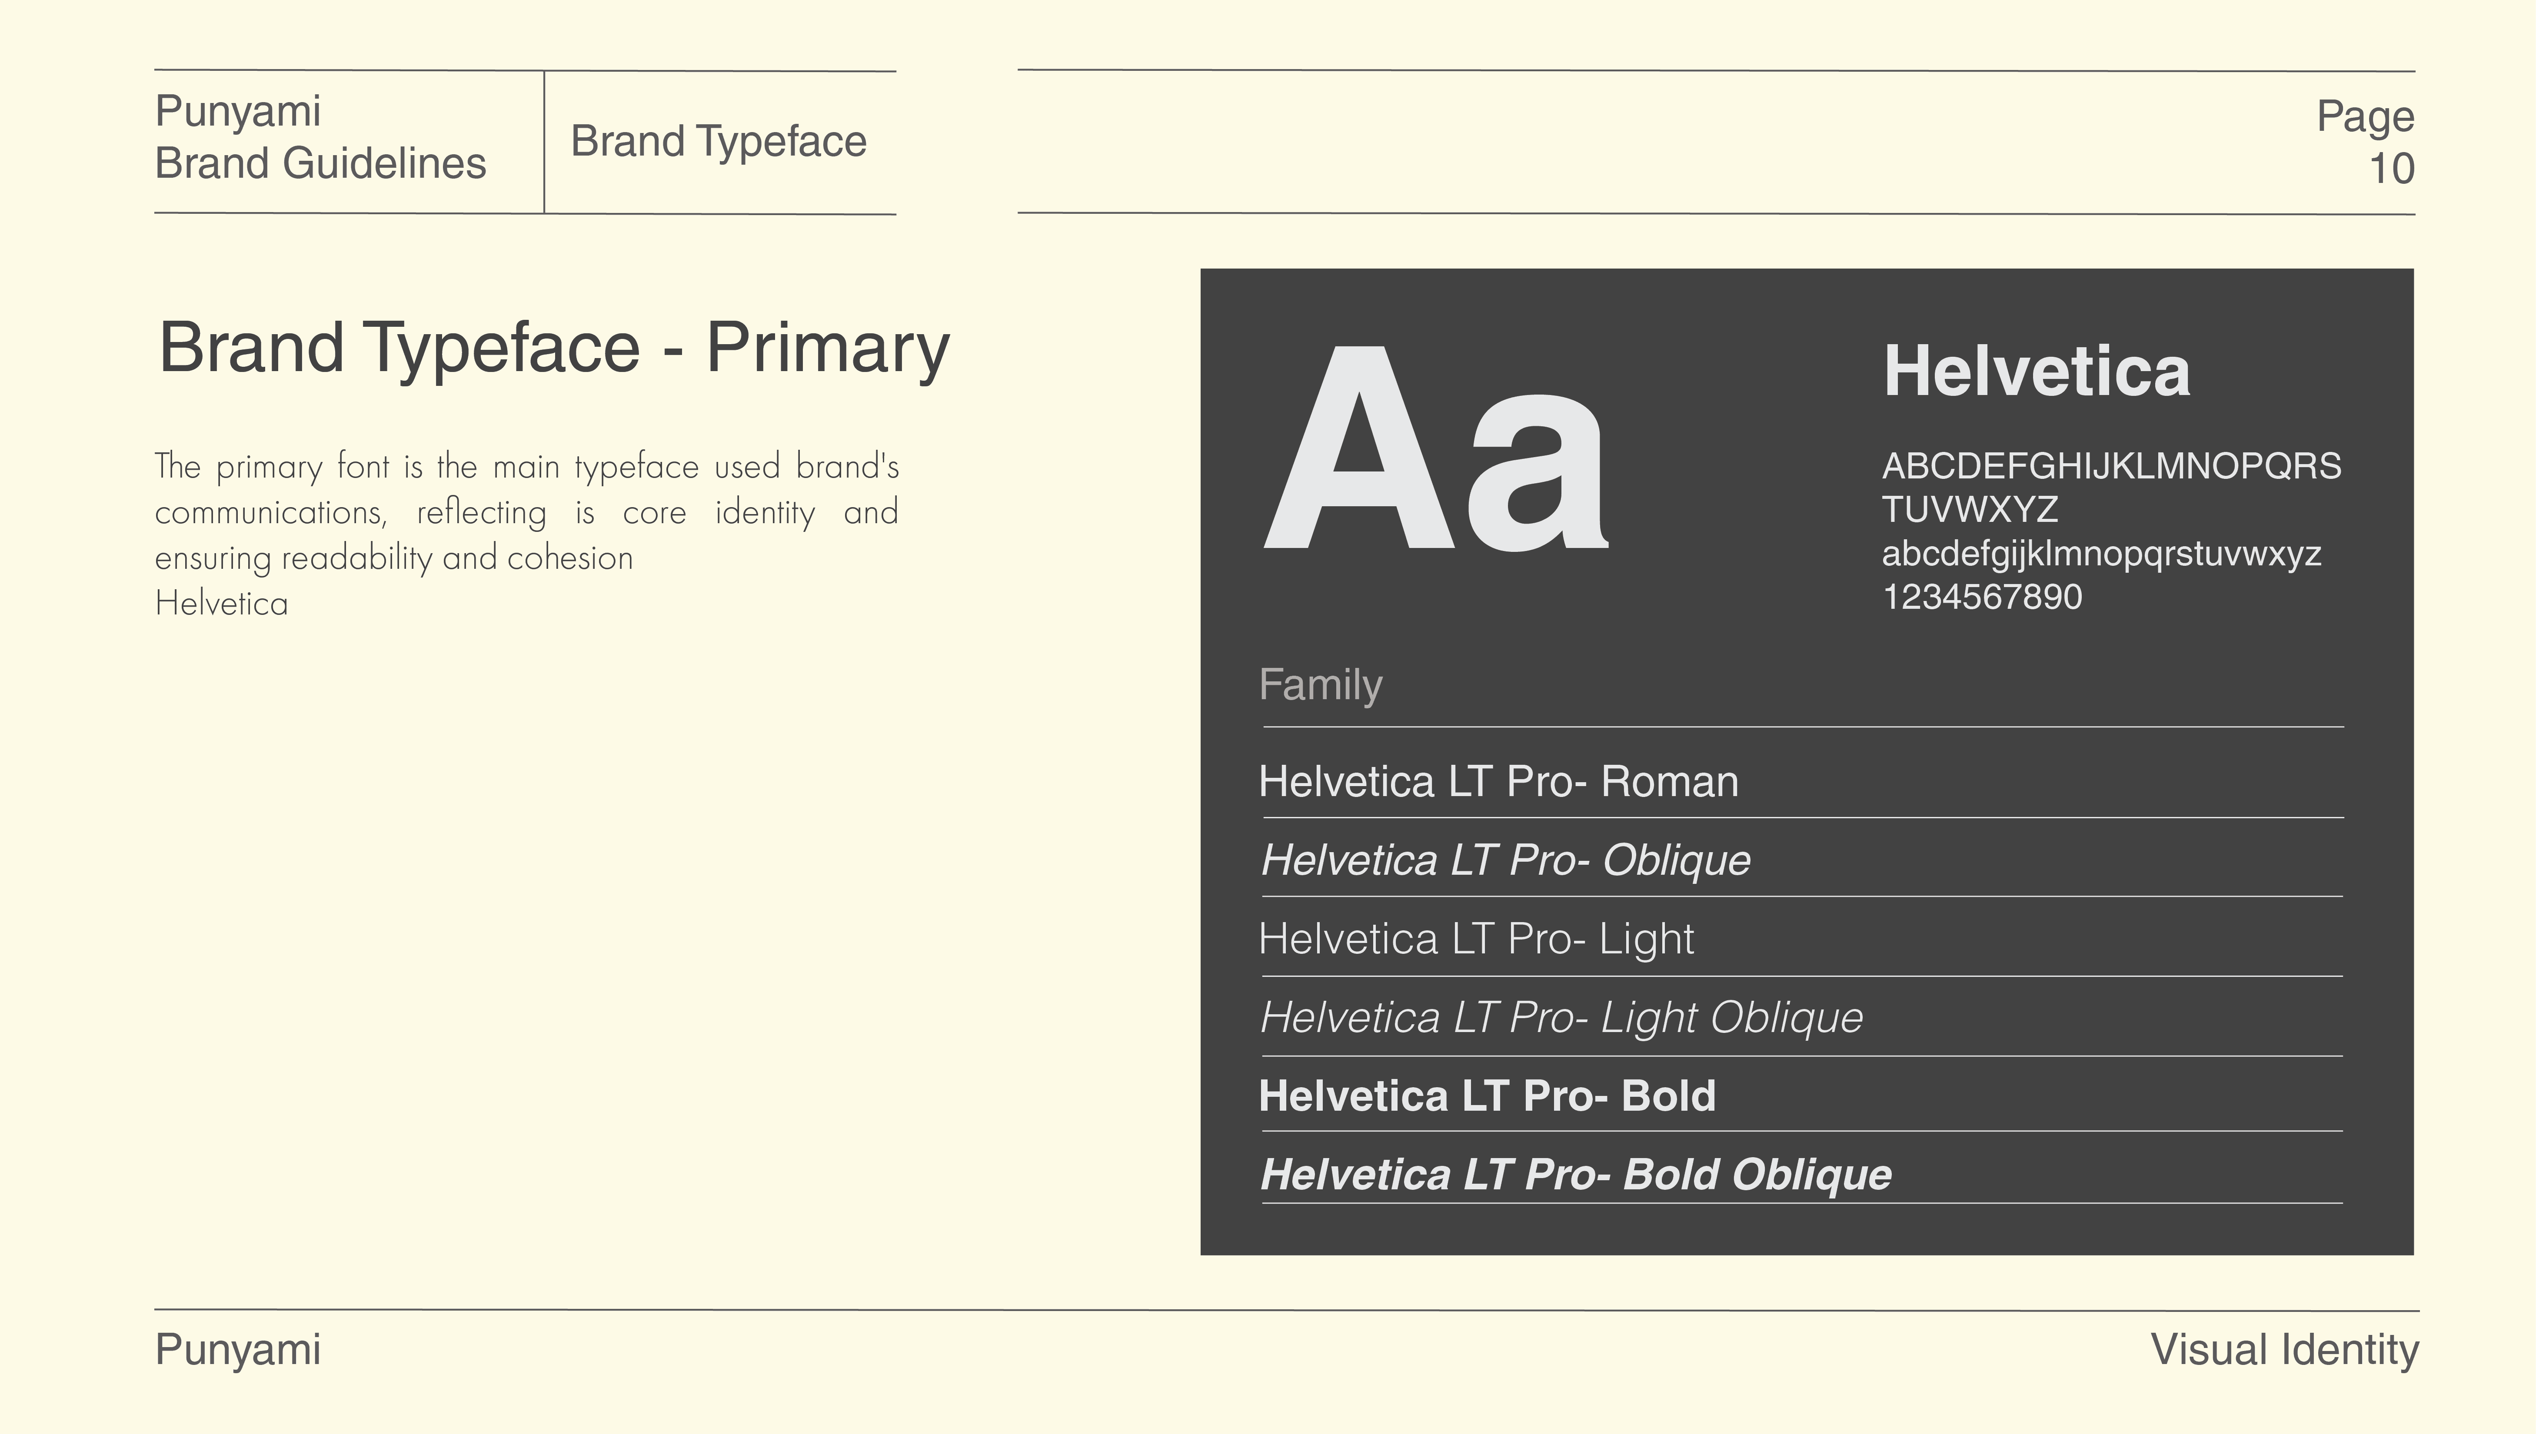Viewport: 2536px width, 1434px height.
Task: Select the 'Brand Typeface' section label
Action: (718, 142)
